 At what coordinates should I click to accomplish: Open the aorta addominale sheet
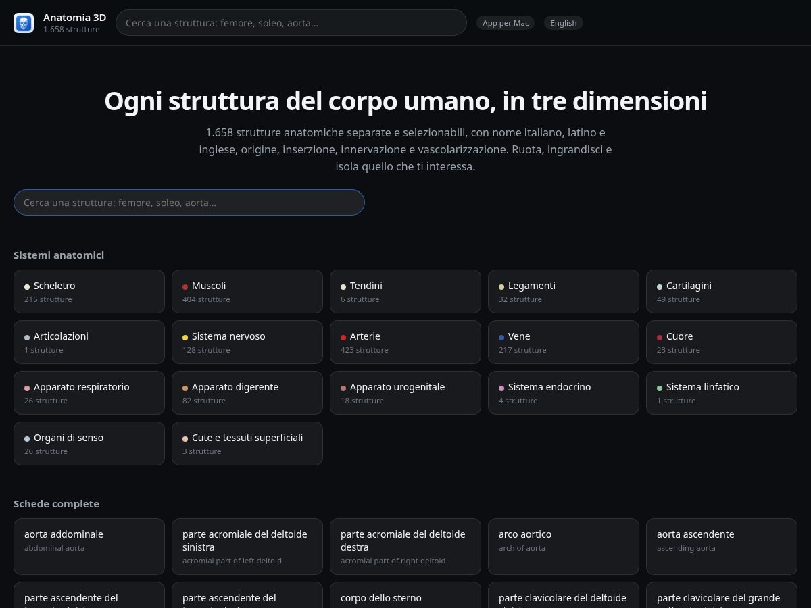pyautogui.click(x=89, y=547)
